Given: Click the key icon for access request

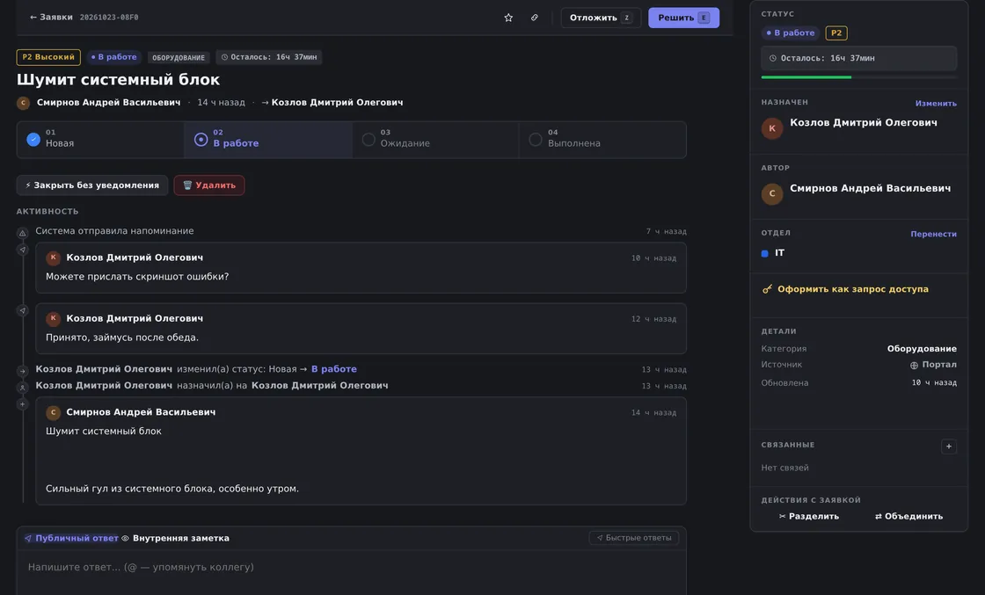Looking at the screenshot, I should click(x=767, y=289).
